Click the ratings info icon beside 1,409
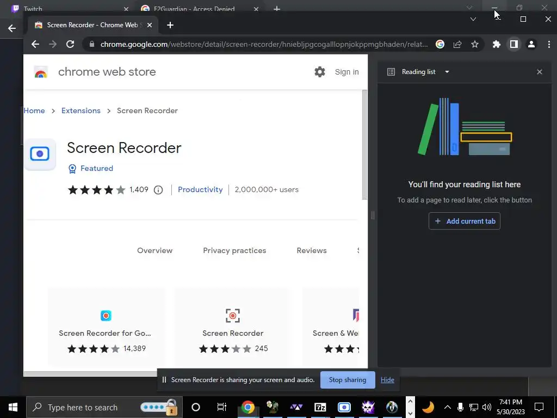 click(x=158, y=190)
